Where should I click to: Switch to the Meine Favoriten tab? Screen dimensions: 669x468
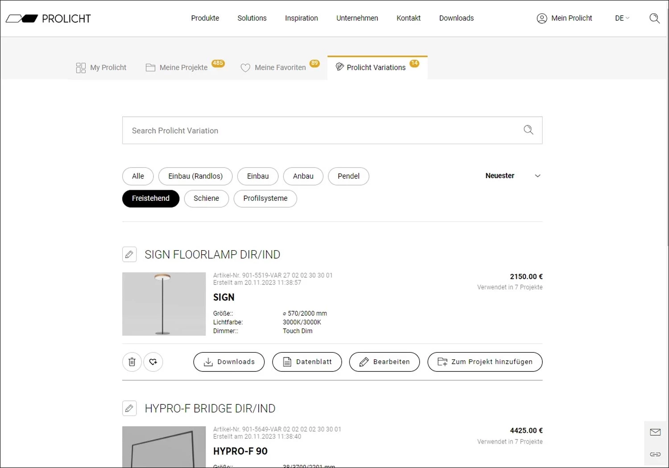click(x=280, y=68)
